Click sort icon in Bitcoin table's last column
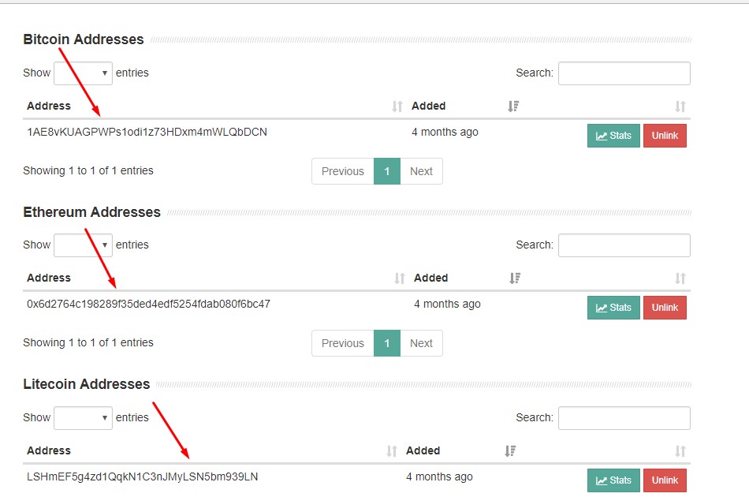Screen dimensions: 749x497 pyautogui.click(x=680, y=106)
